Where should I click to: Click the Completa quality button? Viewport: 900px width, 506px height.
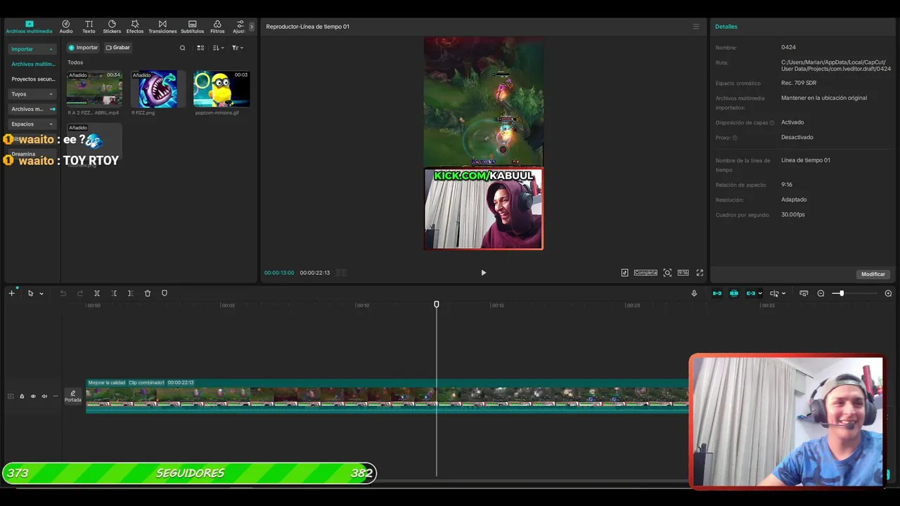645,273
